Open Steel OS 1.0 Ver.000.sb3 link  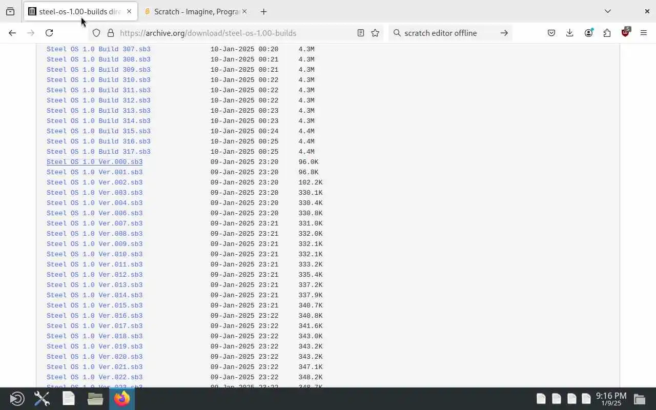click(x=94, y=162)
